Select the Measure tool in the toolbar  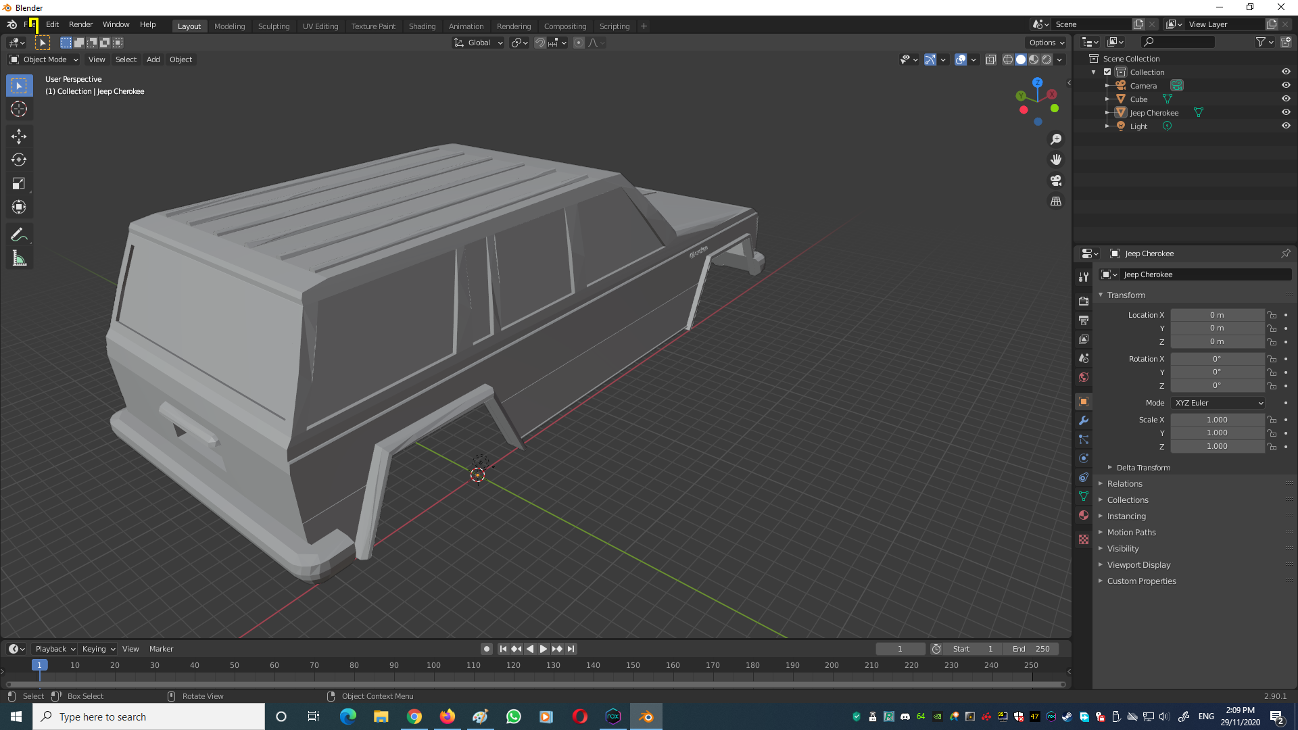click(19, 258)
